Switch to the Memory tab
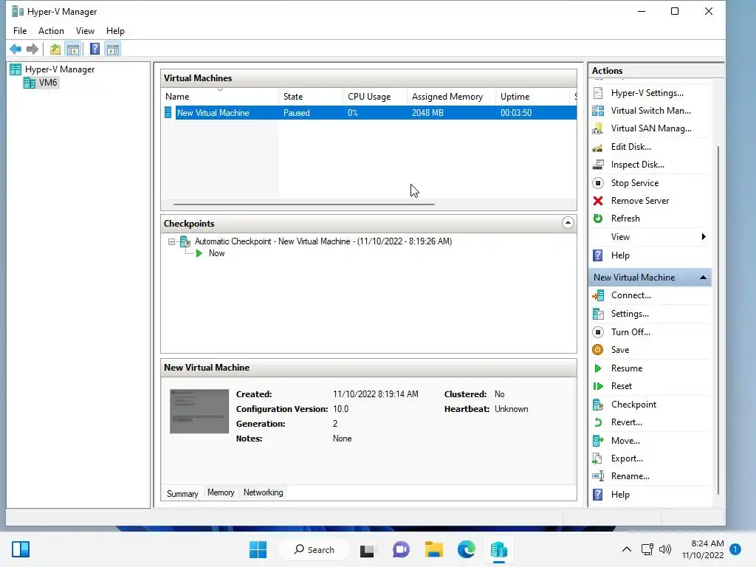This screenshot has height=567, width=756. tap(221, 492)
